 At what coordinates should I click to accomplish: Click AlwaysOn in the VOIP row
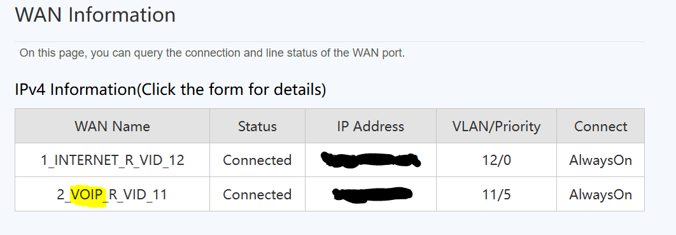(600, 194)
